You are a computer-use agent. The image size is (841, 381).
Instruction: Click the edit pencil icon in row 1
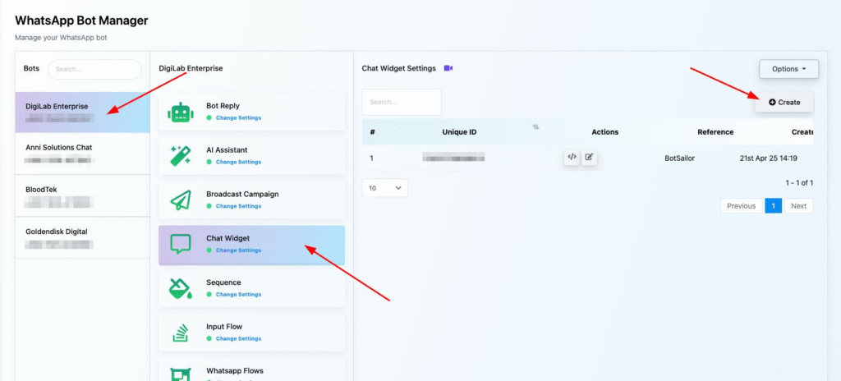click(x=589, y=157)
